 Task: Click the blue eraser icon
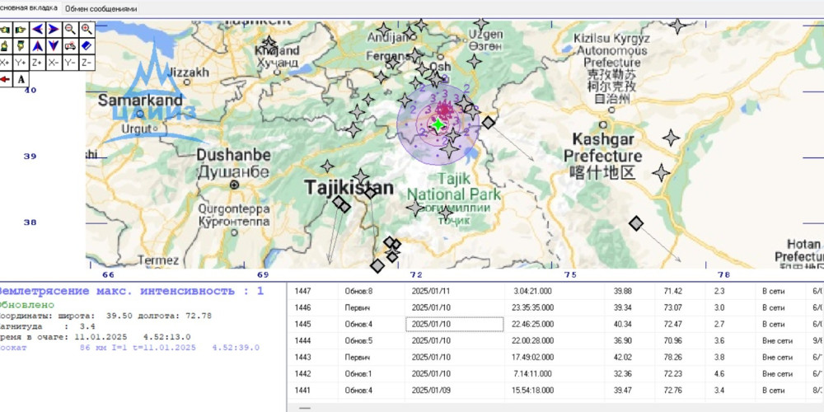87,45
